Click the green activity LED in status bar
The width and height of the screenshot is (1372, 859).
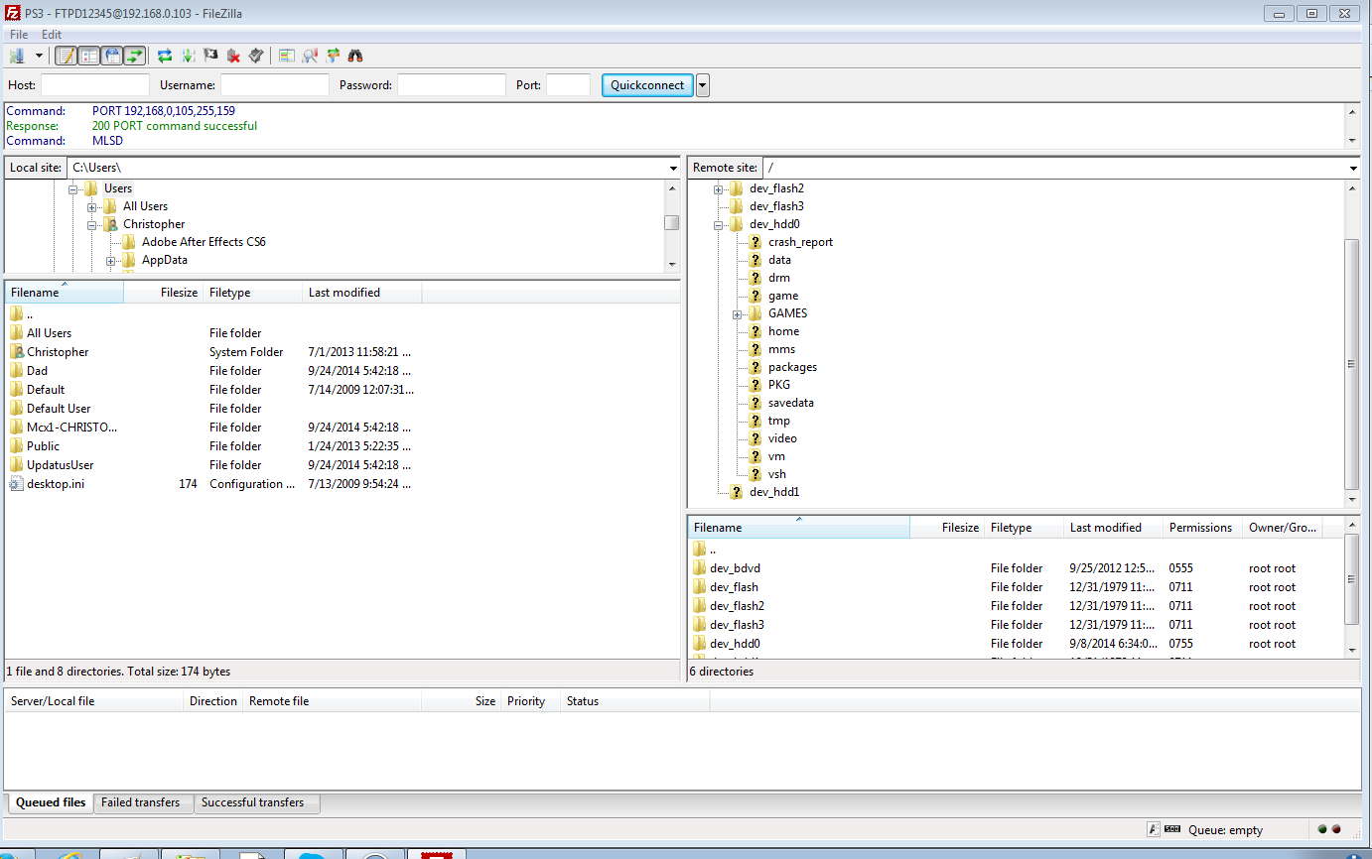click(x=1322, y=829)
